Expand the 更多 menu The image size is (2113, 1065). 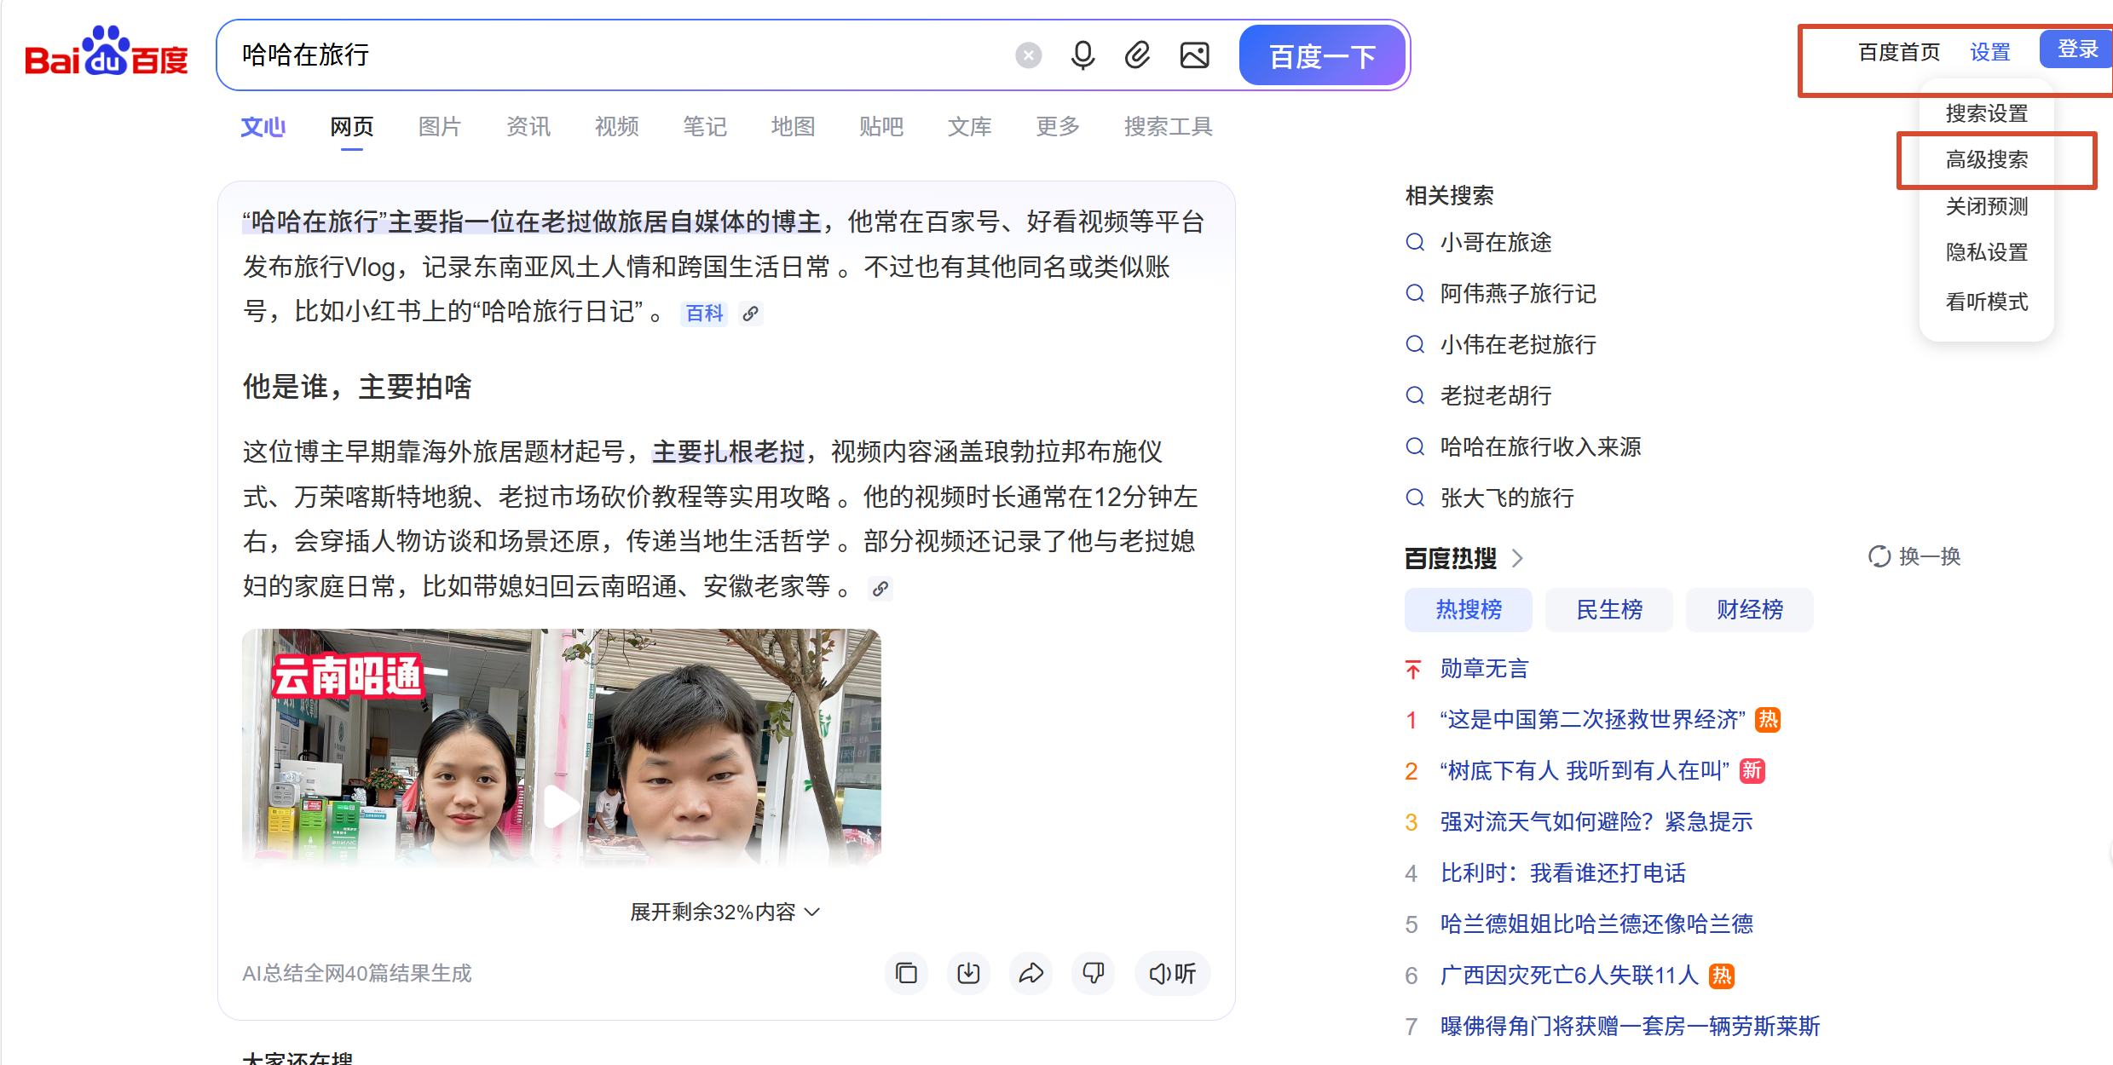point(1058,127)
